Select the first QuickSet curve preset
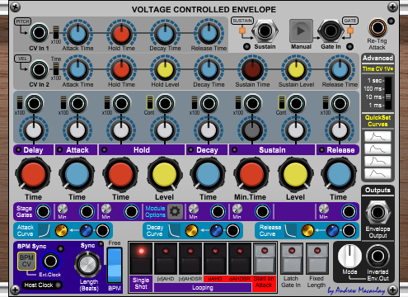The image size is (408, 297). (378, 137)
